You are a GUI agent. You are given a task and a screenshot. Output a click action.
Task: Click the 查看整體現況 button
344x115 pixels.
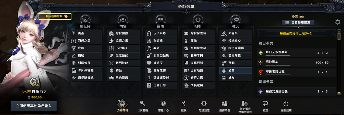coord(298,23)
